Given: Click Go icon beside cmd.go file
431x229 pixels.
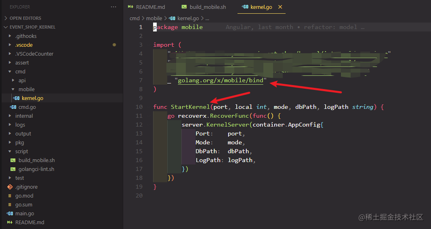Looking at the screenshot, I should pyautogui.click(x=13, y=107).
